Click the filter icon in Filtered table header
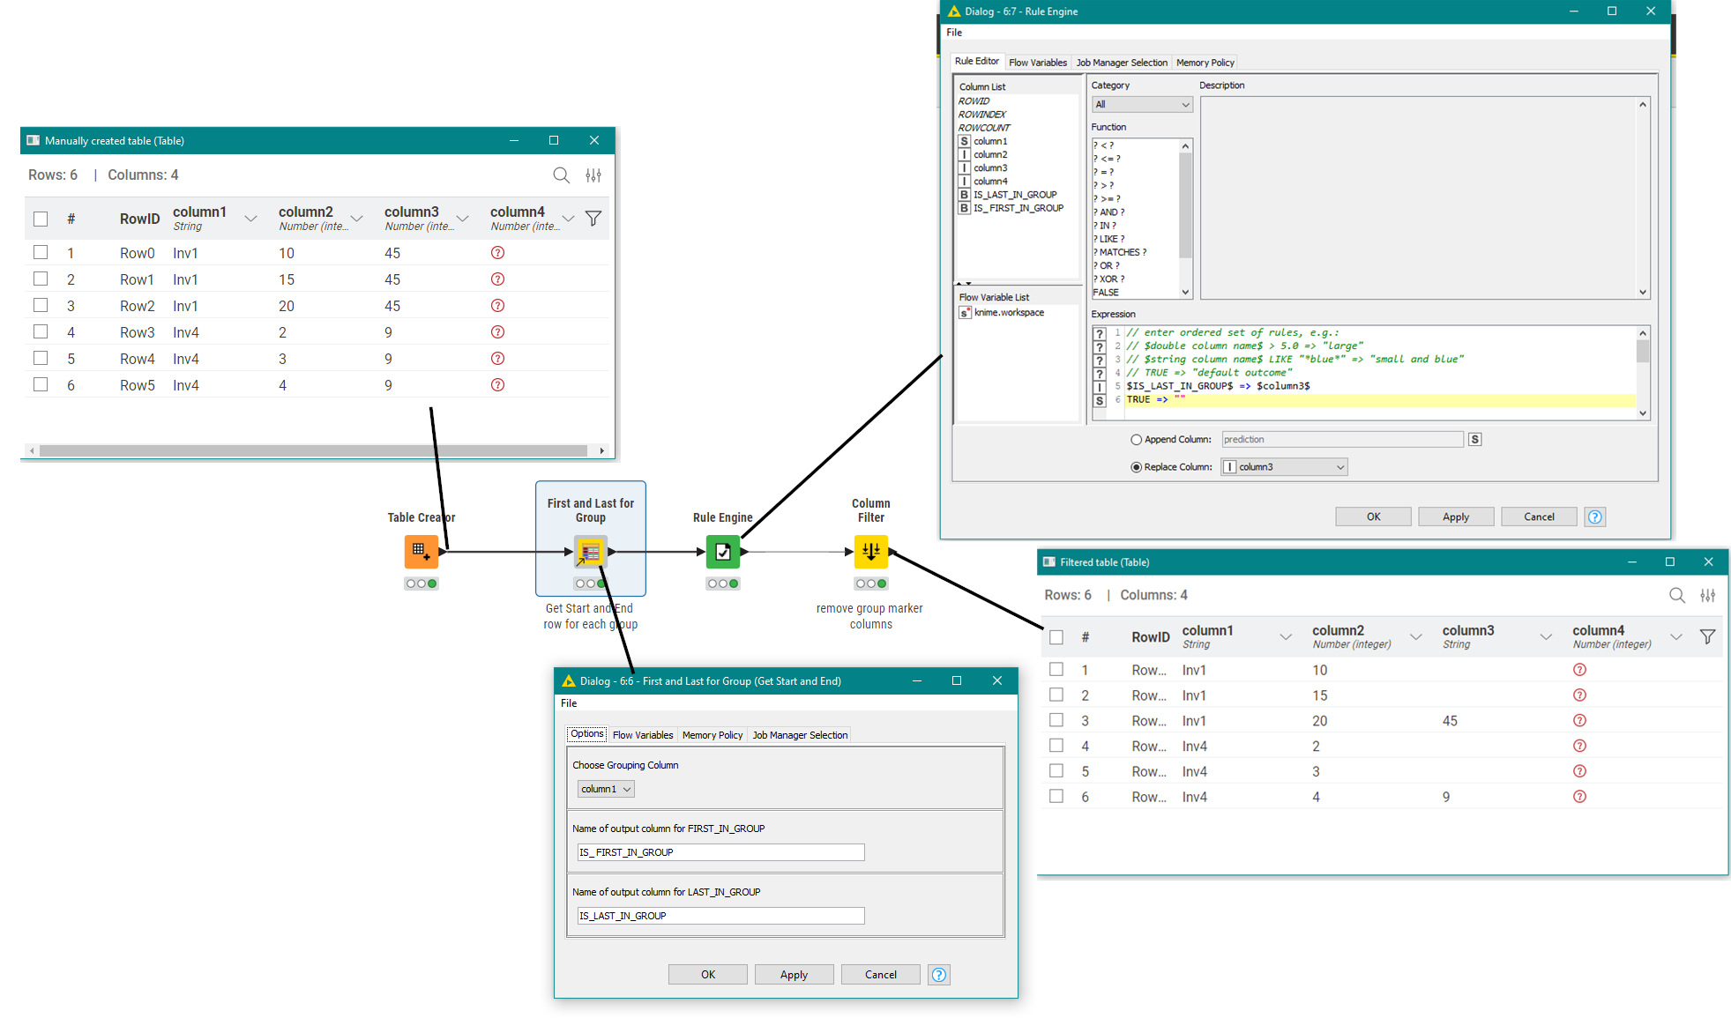This screenshot has height=1033, width=1731. click(1707, 636)
